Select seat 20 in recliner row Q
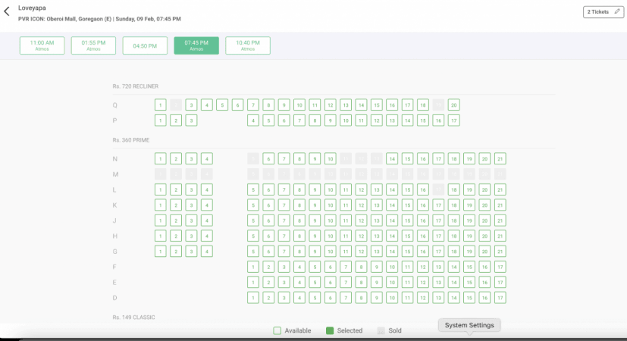The width and height of the screenshot is (627, 341). [454, 105]
